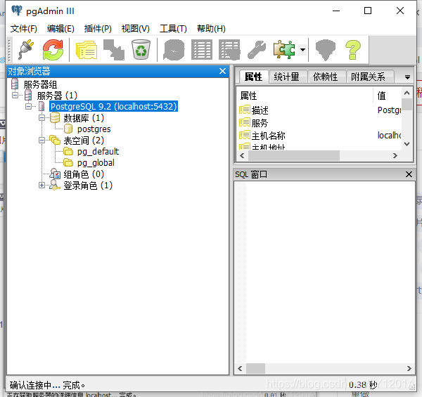This screenshot has width=422, height=397.
Task: Open the 工具(T) menu
Action: (173, 29)
